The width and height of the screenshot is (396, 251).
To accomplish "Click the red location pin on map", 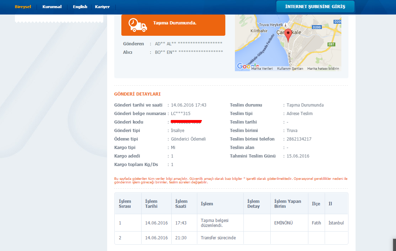I will click(288, 35).
